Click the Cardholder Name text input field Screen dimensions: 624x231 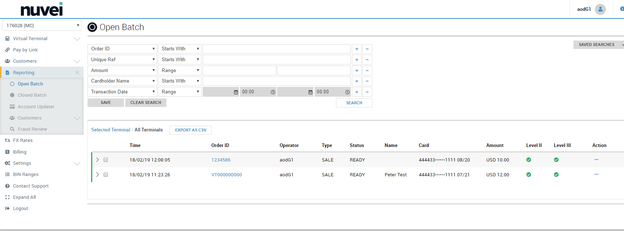[276, 81]
